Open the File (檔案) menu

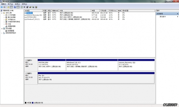pyautogui.click(x=3, y=4)
